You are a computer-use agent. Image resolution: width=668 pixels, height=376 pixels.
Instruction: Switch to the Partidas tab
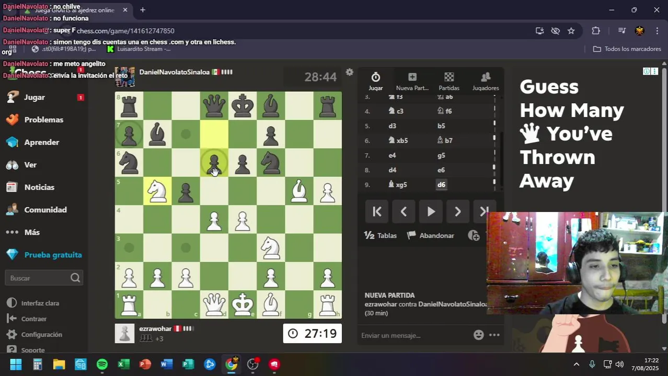449,82
